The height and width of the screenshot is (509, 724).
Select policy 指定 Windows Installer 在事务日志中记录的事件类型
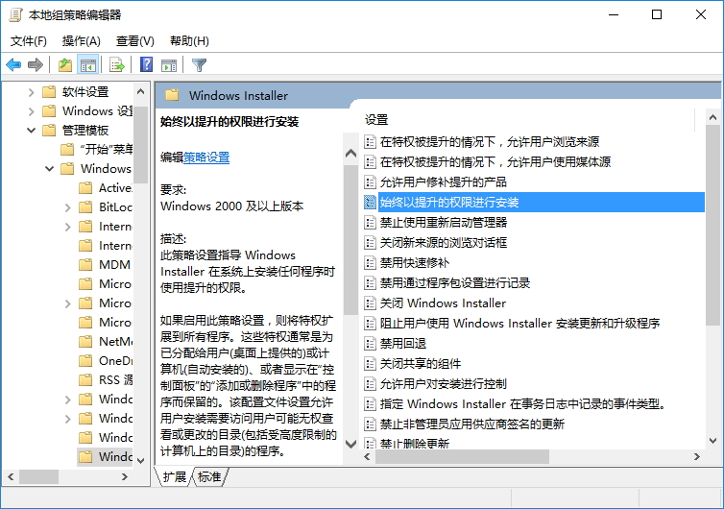pyautogui.click(x=522, y=404)
